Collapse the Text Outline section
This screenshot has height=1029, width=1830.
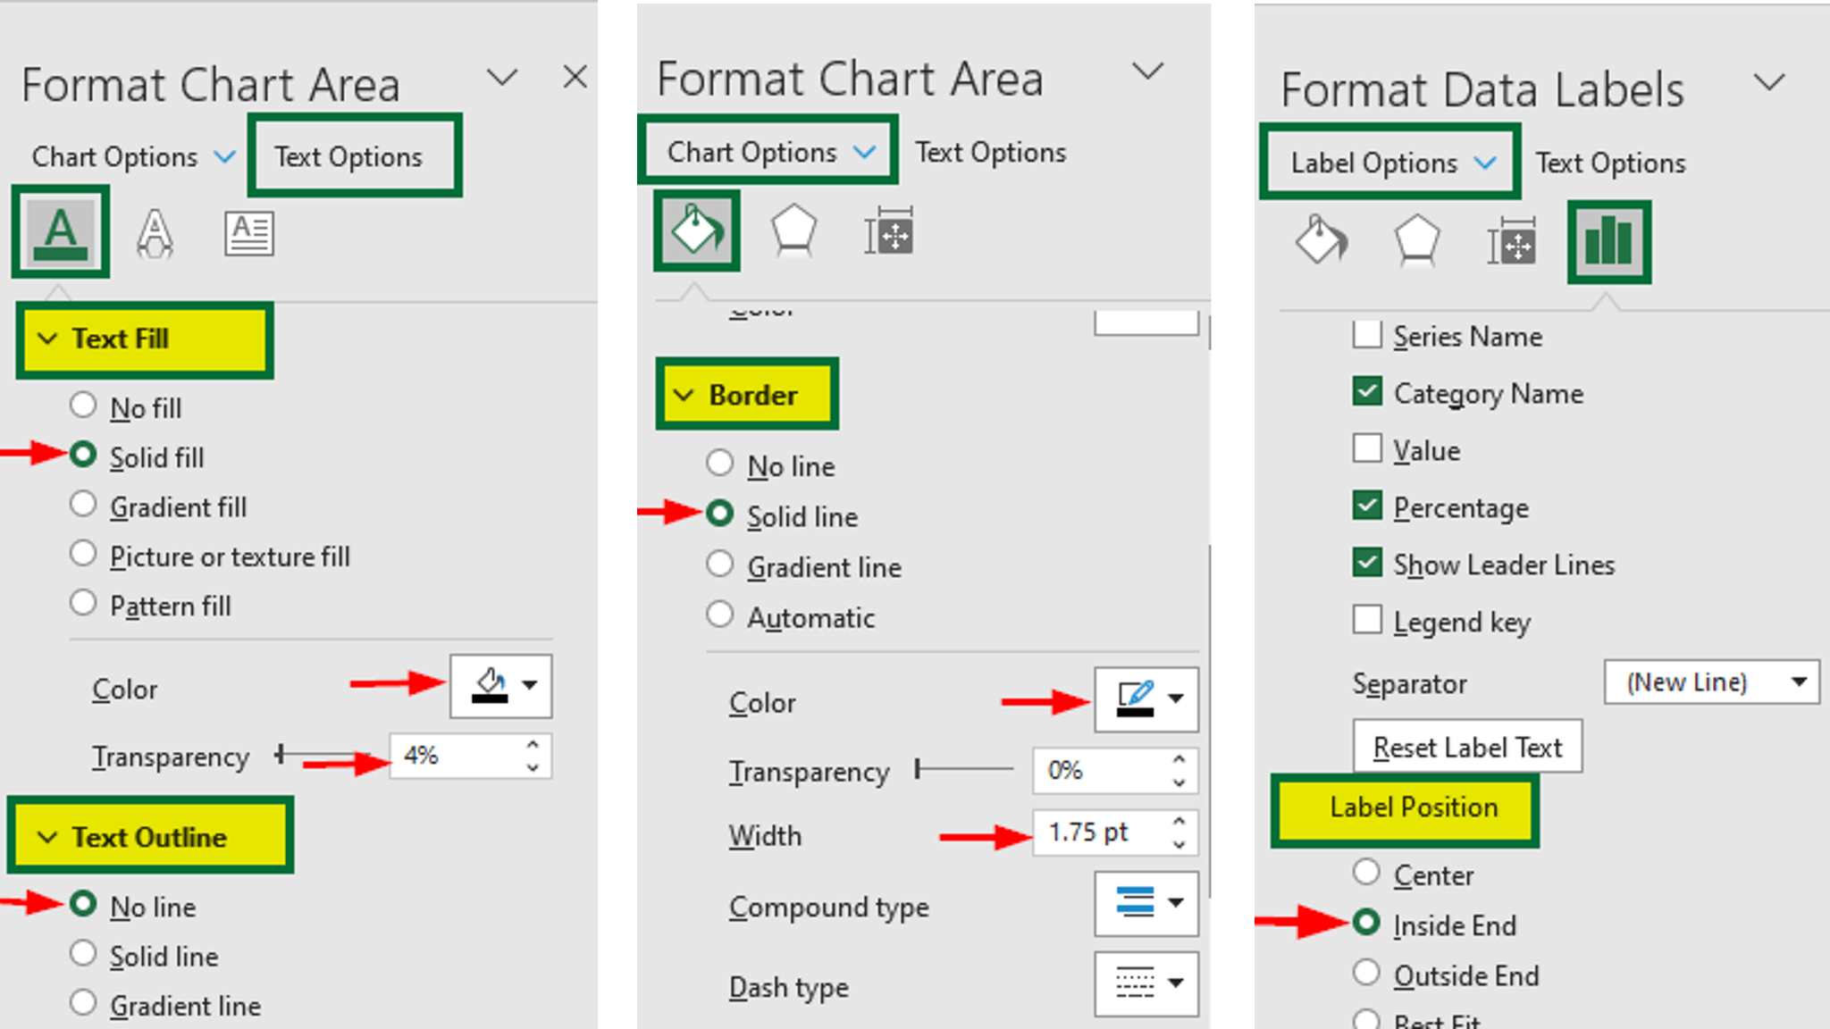coord(47,837)
